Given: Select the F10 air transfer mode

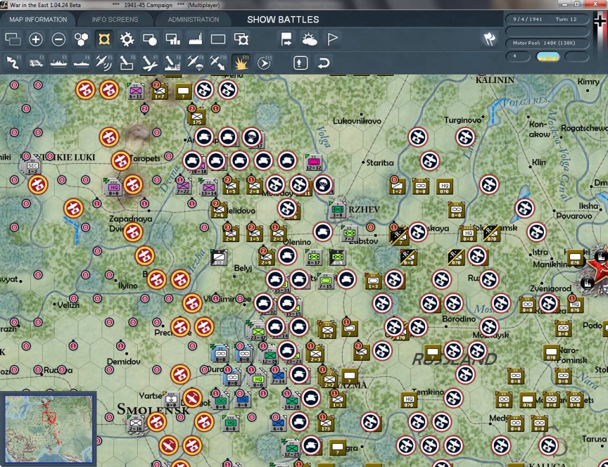Looking at the screenshot, I should tap(218, 62).
